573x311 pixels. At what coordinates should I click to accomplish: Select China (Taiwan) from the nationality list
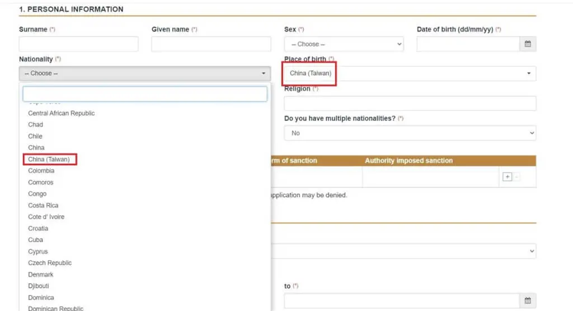point(49,160)
